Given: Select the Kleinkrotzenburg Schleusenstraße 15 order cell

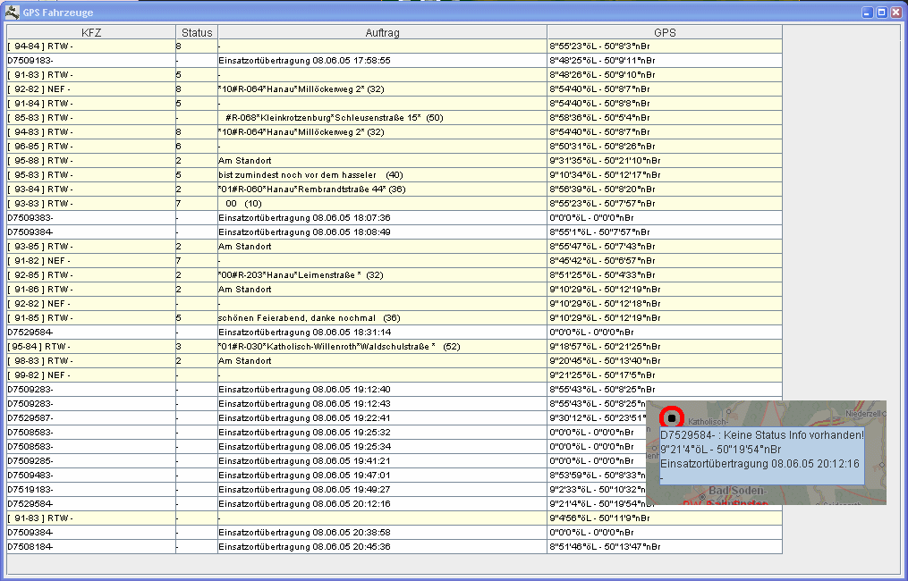Looking at the screenshot, I should pos(335,118).
